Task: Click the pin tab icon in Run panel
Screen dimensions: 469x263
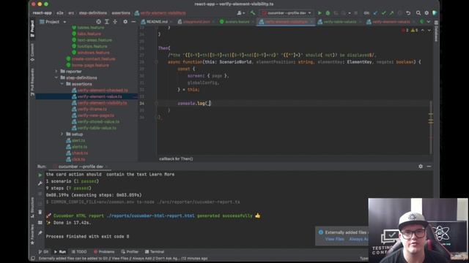Action: (x=40, y=232)
